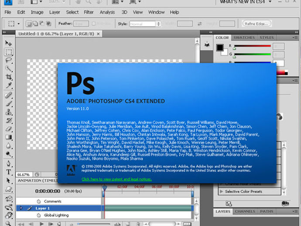Select the Clone Stamp tool
This screenshot has height=226, width=301.
[8, 112]
